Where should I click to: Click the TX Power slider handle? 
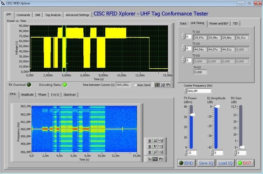coord(192,115)
